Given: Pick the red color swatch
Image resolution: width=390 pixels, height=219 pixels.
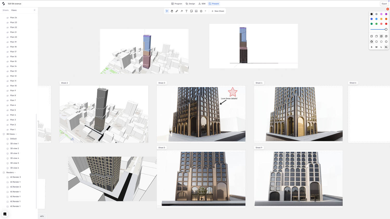Looking at the screenshot, I should (386, 24).
